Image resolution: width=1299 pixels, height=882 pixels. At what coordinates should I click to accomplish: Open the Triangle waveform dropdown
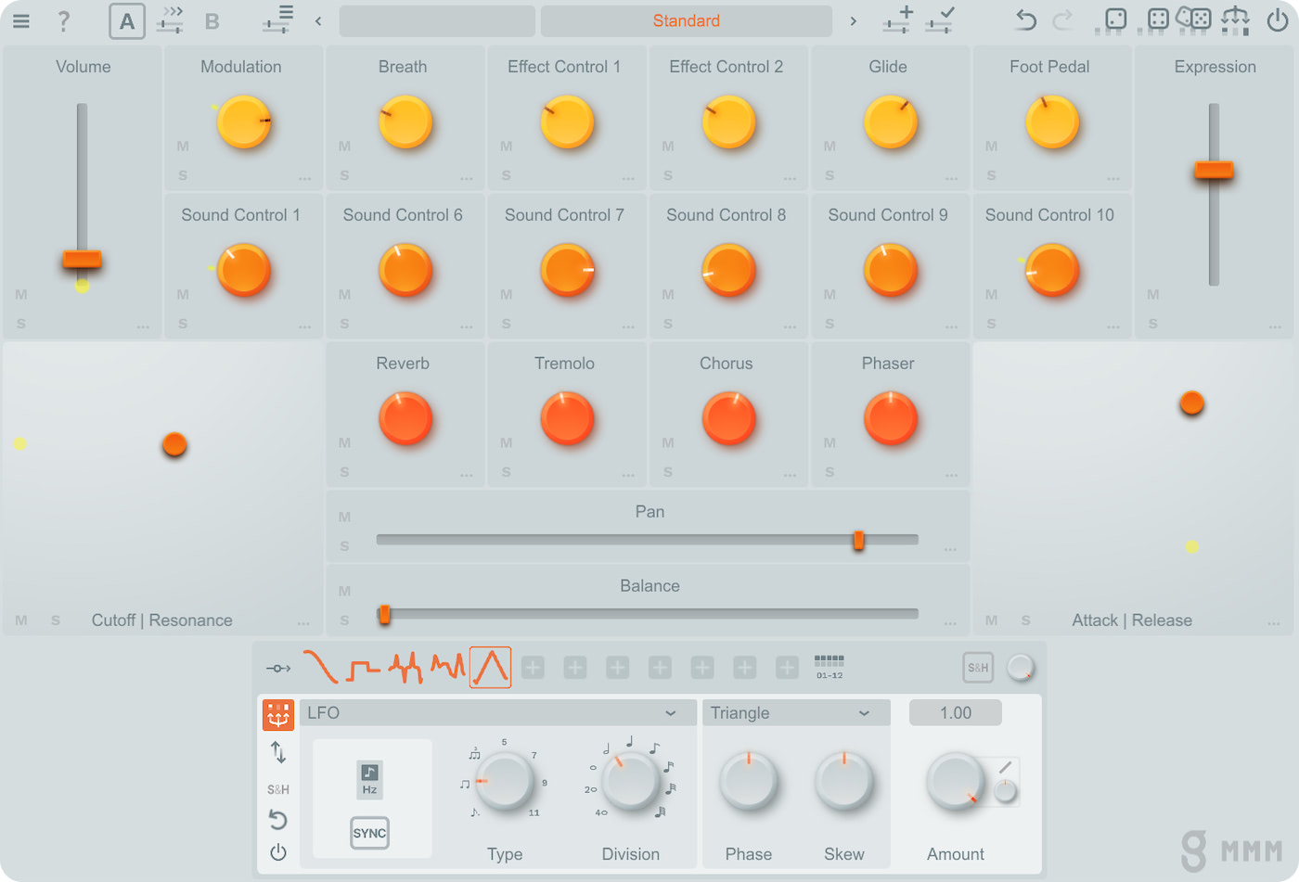pyautogui.click(x=795, y=712)
